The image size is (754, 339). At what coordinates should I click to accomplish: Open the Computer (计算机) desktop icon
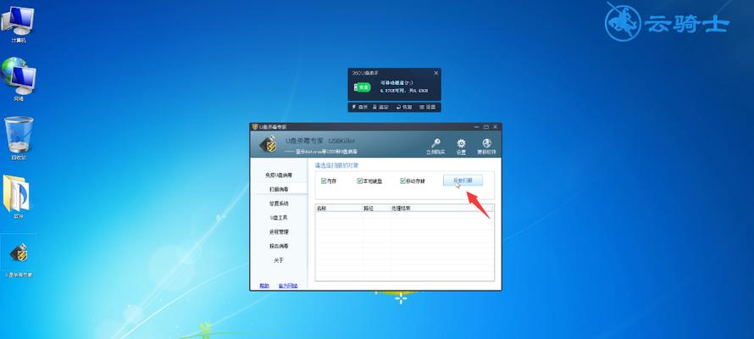18,23
